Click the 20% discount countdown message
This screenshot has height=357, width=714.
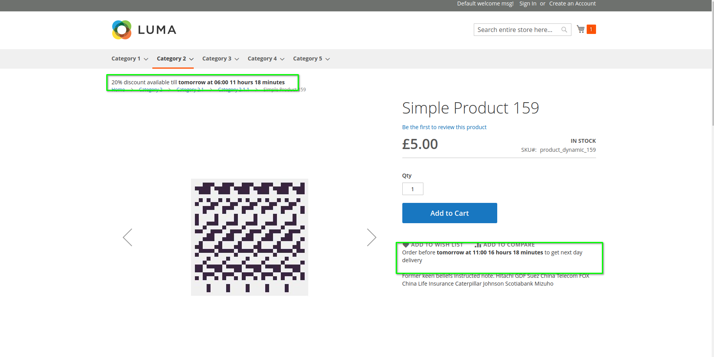pos(198,82)
